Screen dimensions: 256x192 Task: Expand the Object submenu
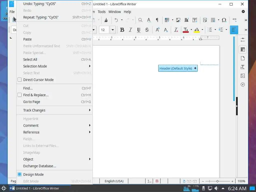(x=54, y=159)
